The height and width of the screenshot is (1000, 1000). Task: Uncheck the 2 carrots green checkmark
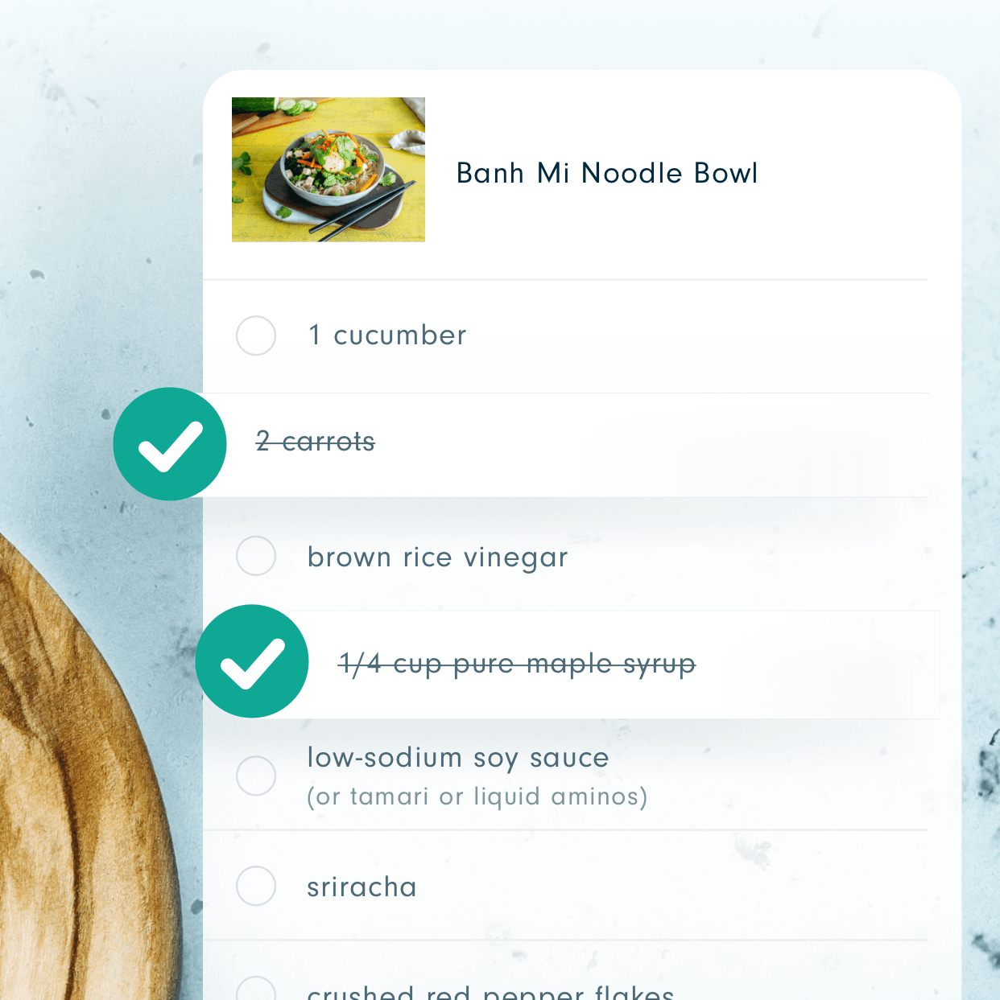tap(170, 444)
